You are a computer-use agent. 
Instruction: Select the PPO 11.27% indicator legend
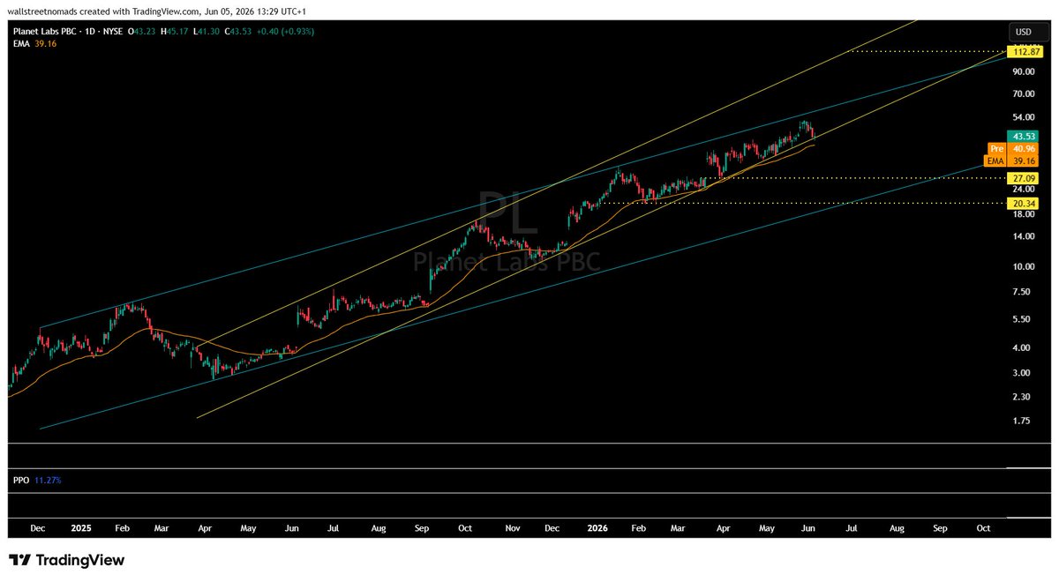point(37,481)
